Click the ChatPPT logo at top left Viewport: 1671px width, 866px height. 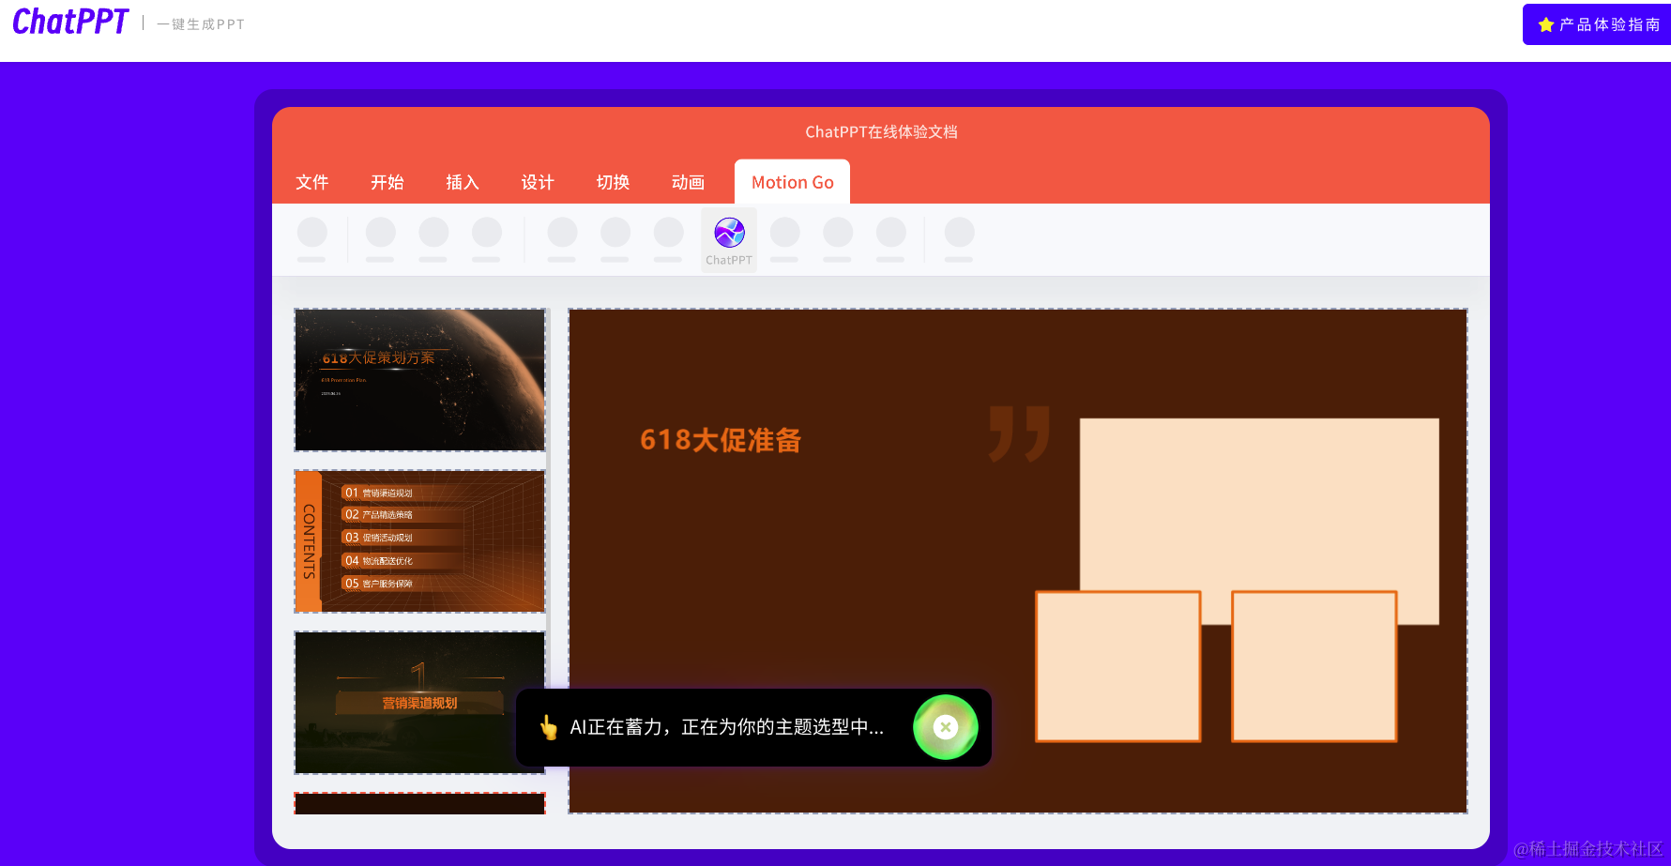coord(70,22)
